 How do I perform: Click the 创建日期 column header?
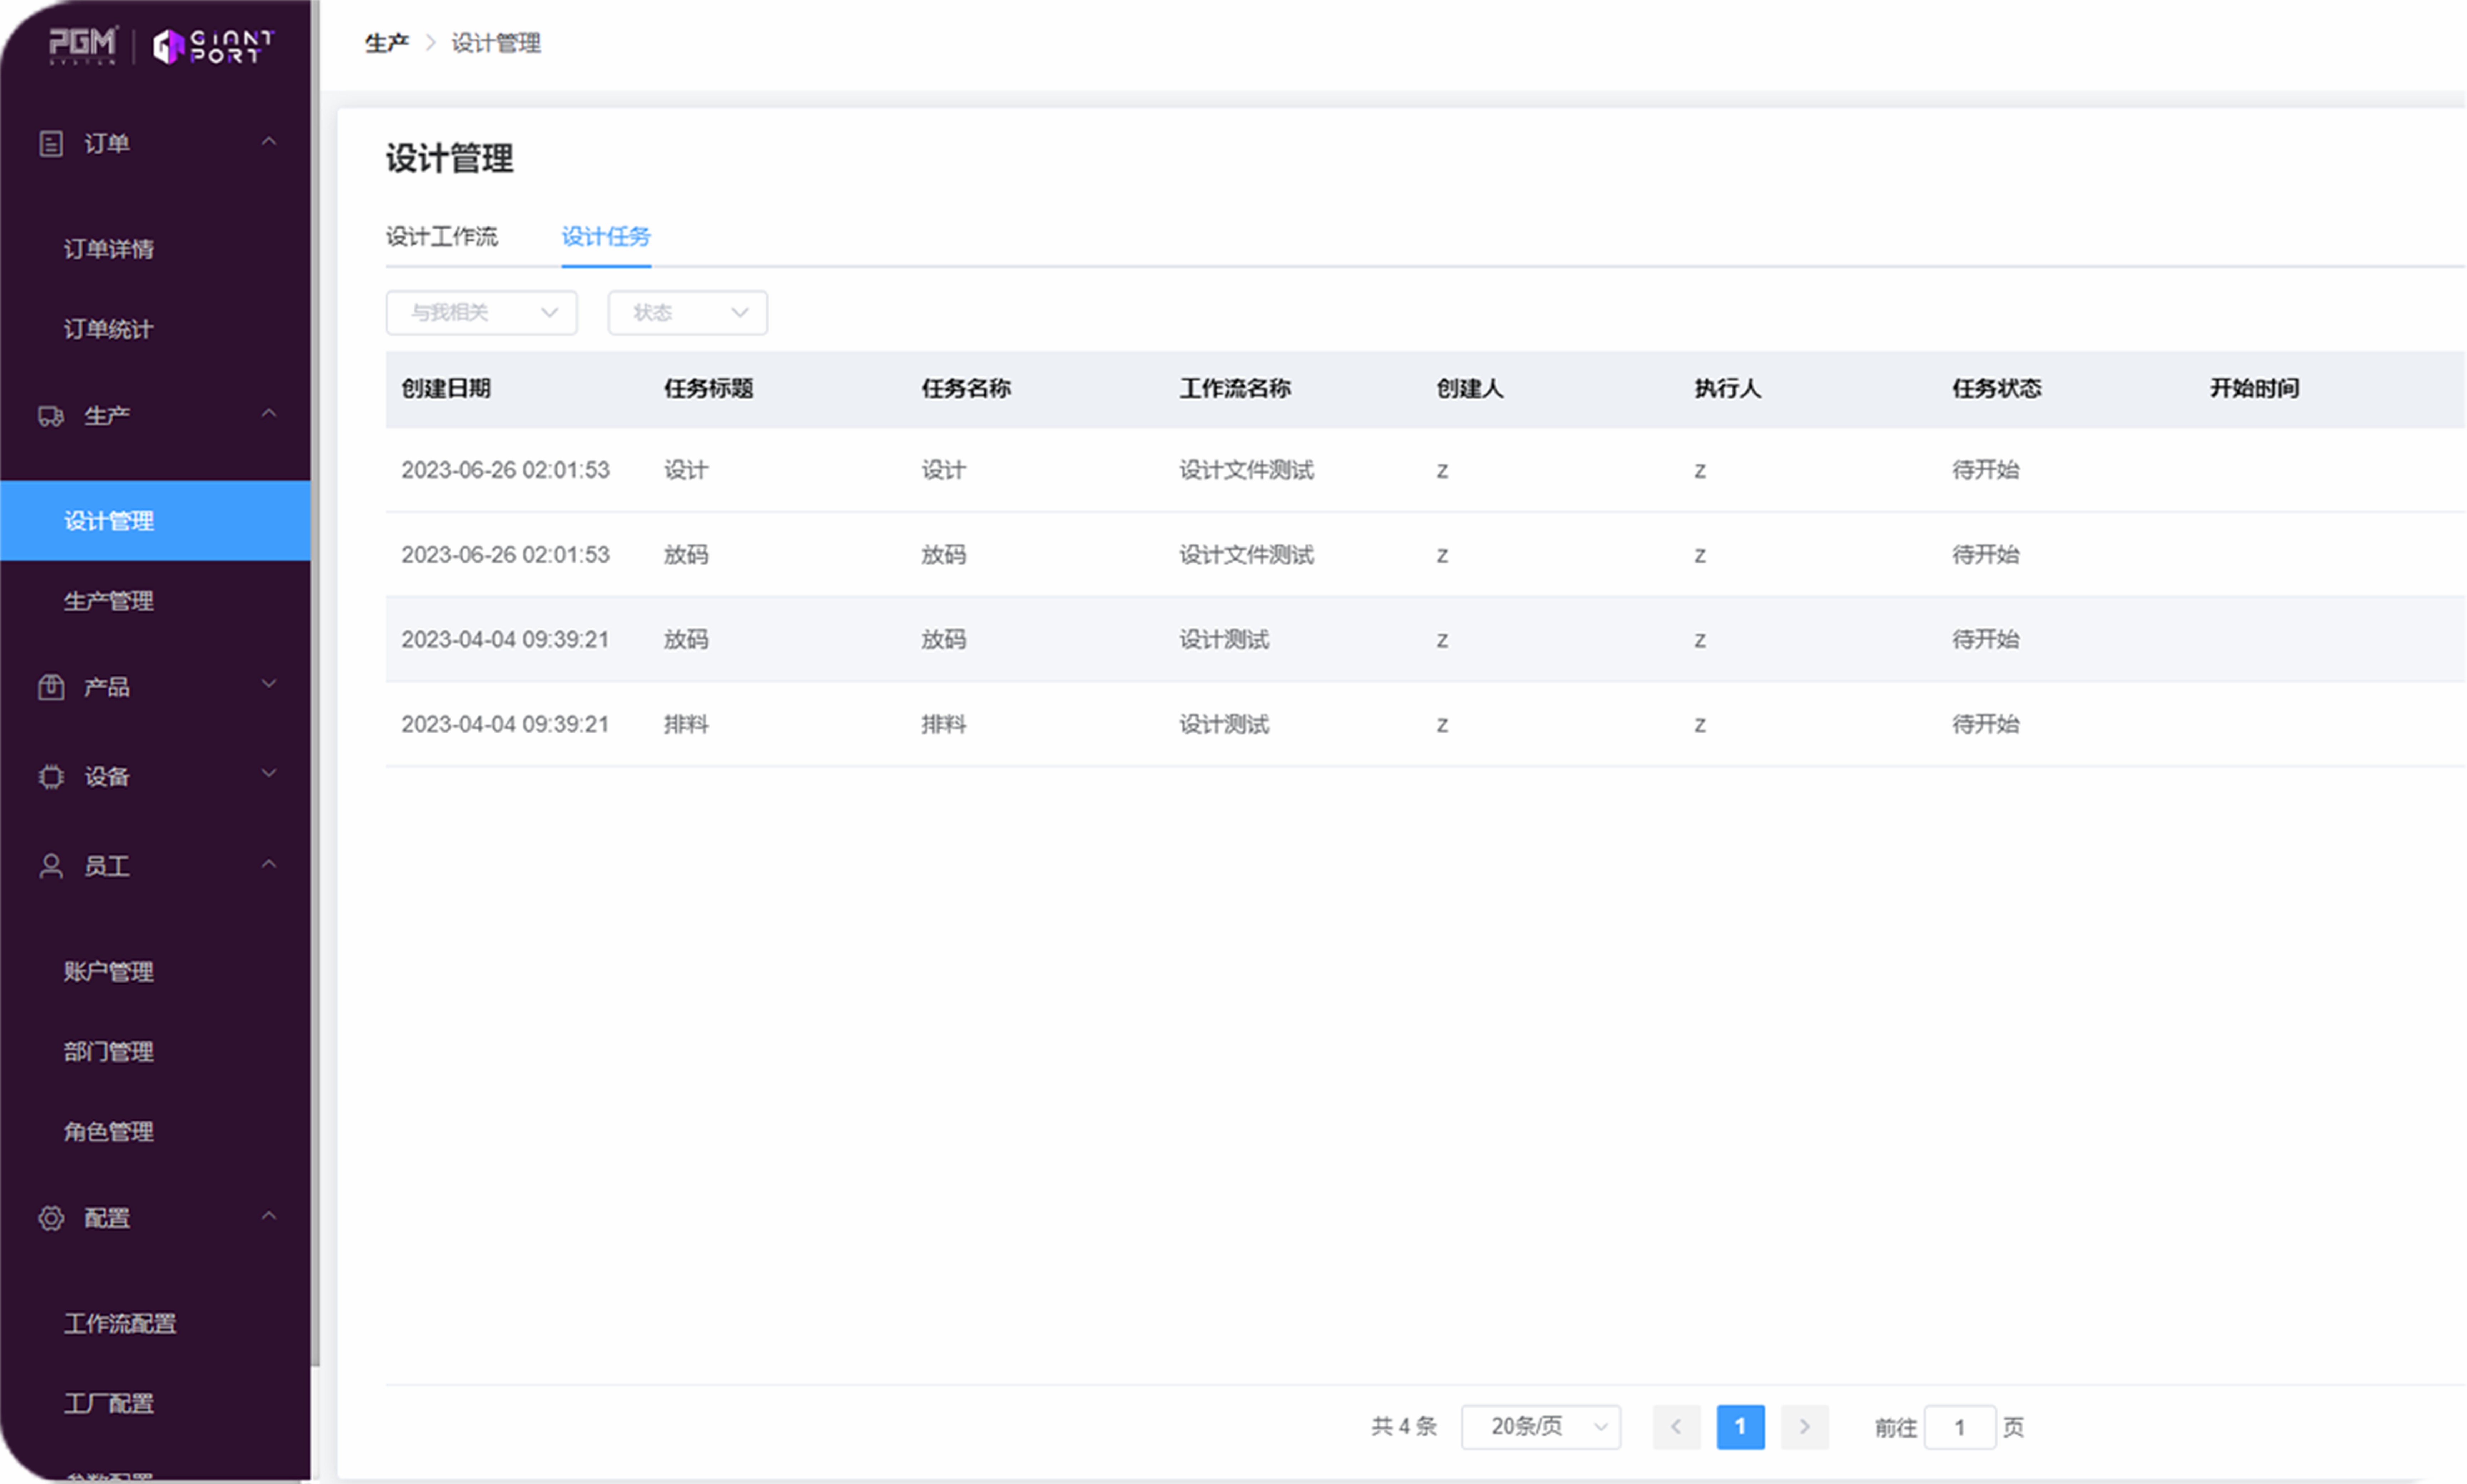click(x=446, y=389)
